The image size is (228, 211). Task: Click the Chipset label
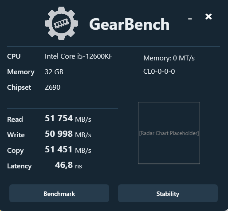(x=19, y=88)
